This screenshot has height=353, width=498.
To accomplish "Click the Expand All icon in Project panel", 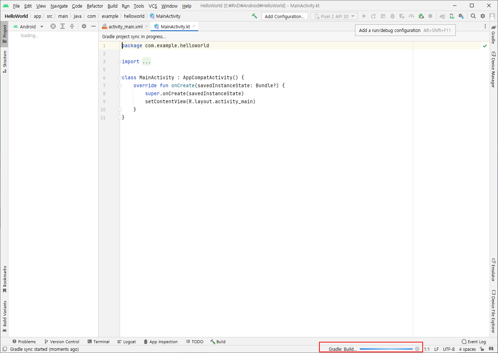I will pyautogui.click(x=63, y=26).
